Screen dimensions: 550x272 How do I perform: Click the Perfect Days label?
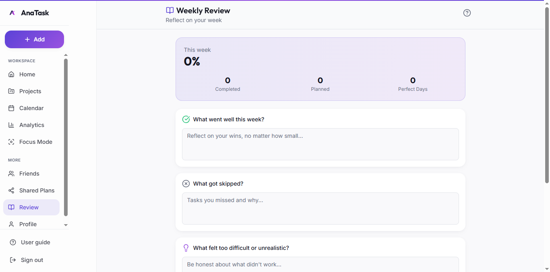(x=413, y=89)
